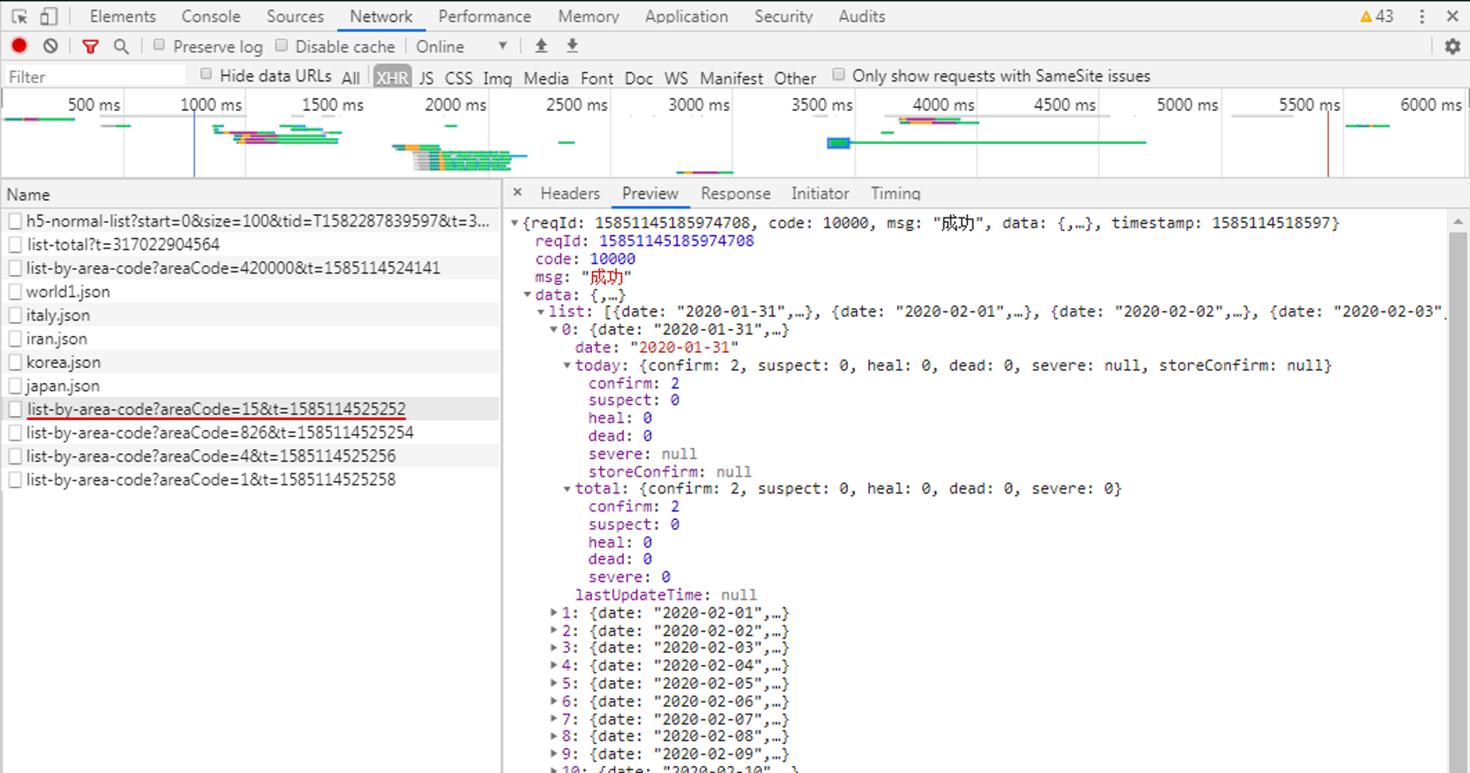The width and height of the screenshot is (1470, 773).
Task: Close the DevTools panel
Action: click(x=1452, y=16)
